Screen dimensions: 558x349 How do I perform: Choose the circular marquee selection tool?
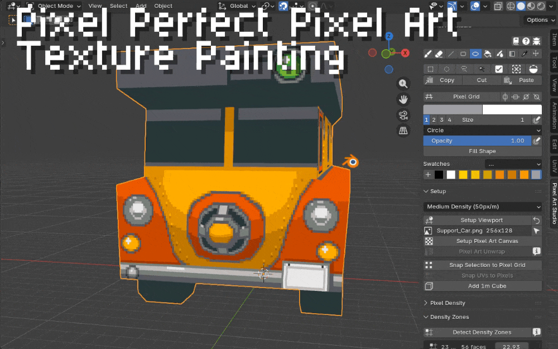click(446, 69)
